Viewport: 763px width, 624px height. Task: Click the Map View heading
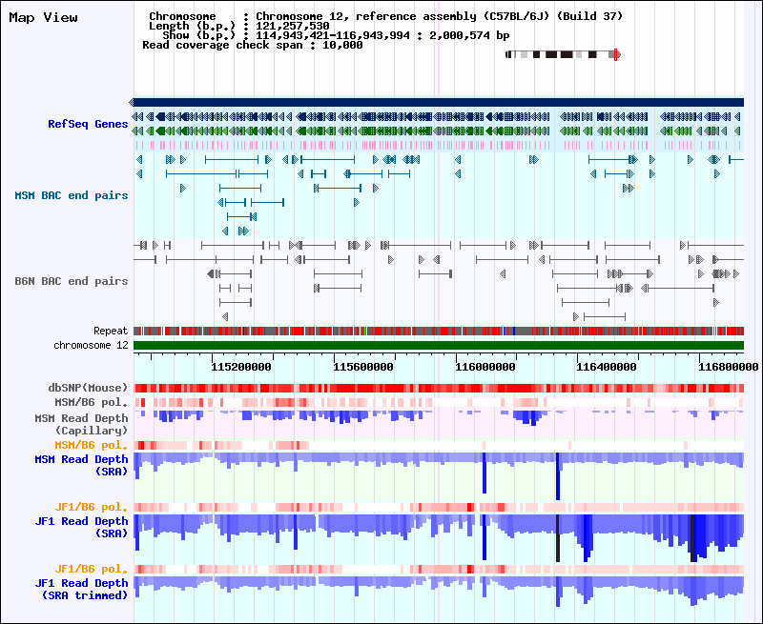tap(43, 17)
